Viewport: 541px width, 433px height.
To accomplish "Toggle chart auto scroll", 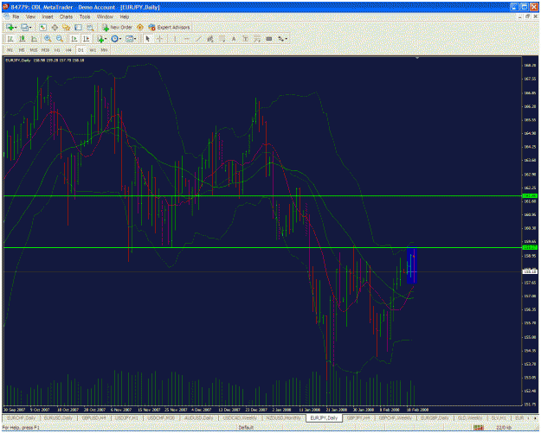I will click(74, 39).
